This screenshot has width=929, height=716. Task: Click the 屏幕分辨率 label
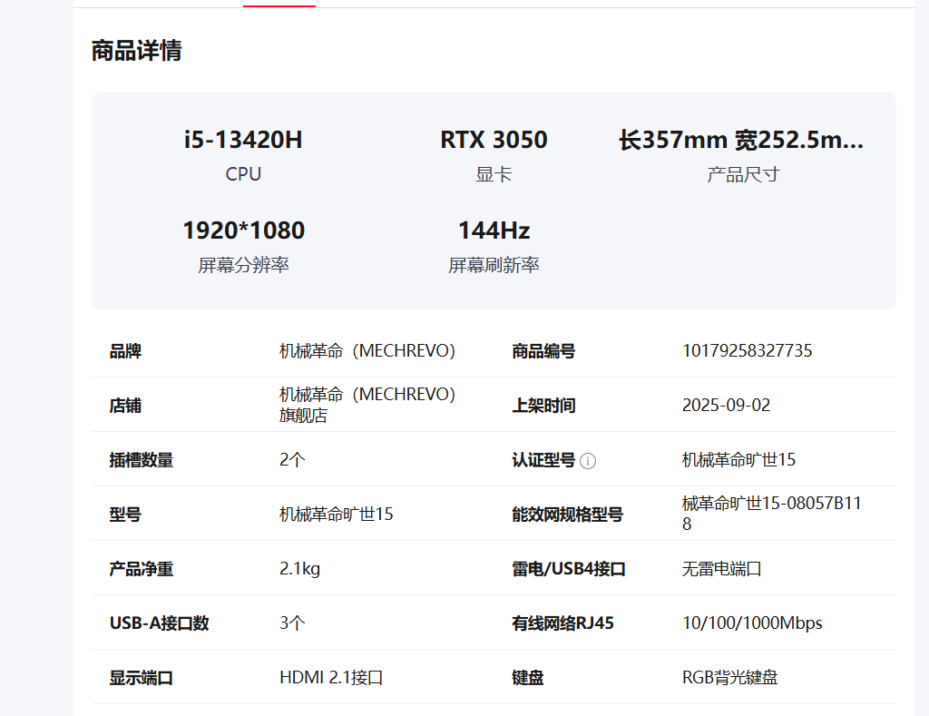(x=243, y=265)
